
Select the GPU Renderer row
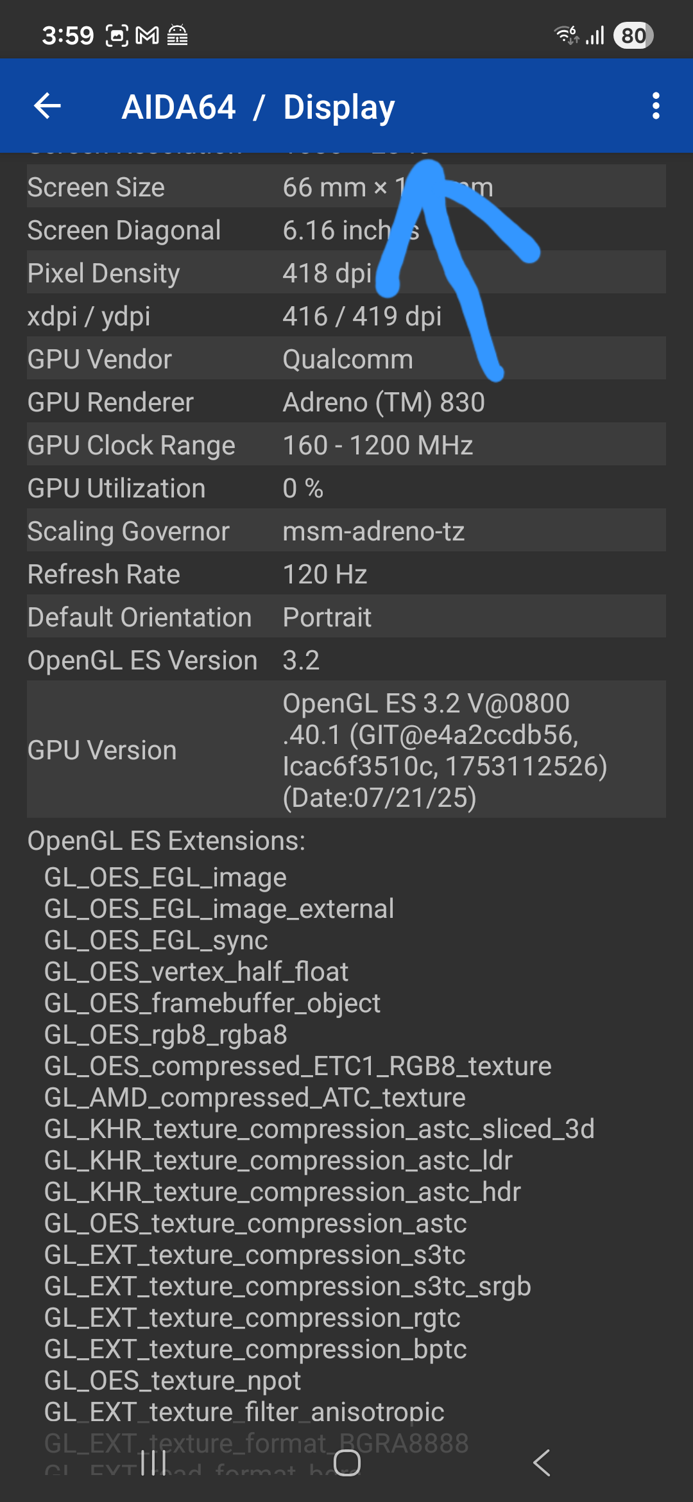coord(346,402)
